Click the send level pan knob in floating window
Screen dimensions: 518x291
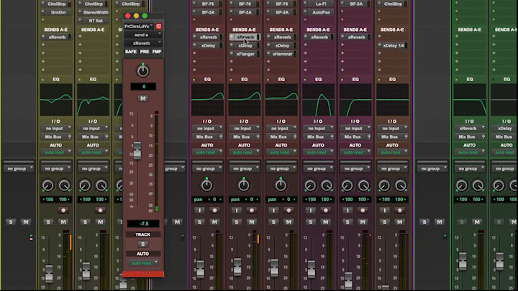(143, 70)
